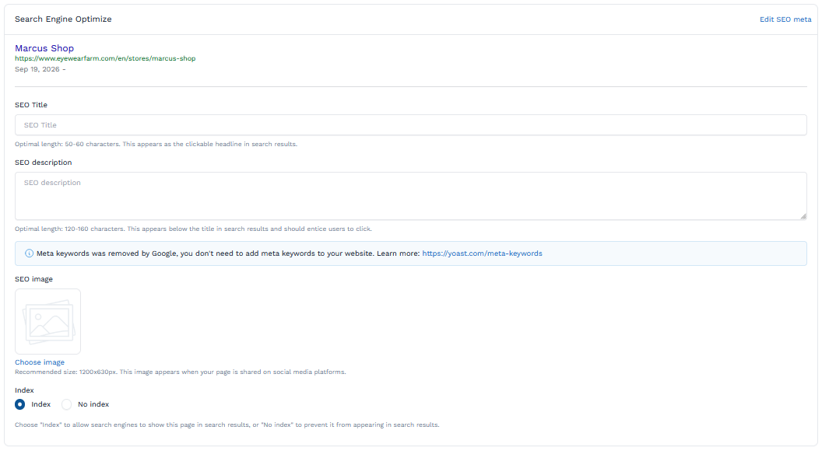Click the Search Engine Optimize heading
The width and height of the screenshot is (822, 451).
(x=63, y=19)
